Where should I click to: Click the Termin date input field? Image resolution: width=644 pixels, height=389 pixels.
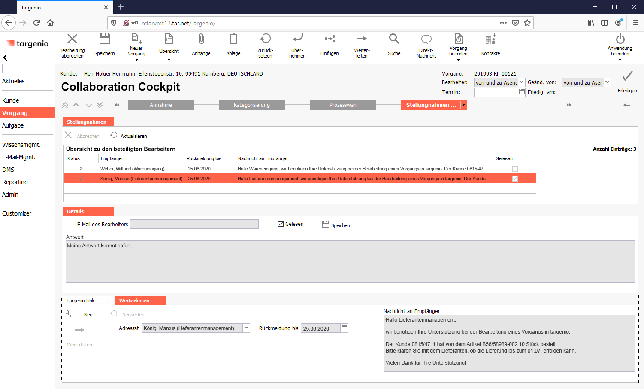(496, 92)
